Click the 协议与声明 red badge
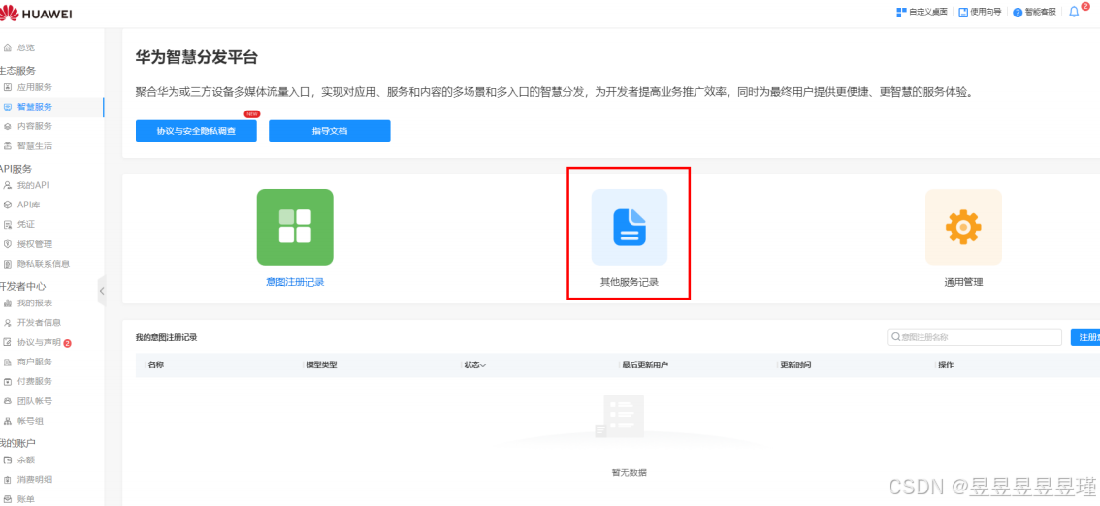 click(68, 343)
